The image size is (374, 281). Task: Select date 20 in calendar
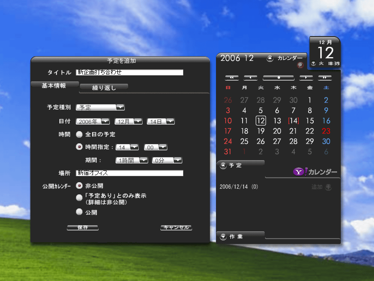tap(277, 131)
